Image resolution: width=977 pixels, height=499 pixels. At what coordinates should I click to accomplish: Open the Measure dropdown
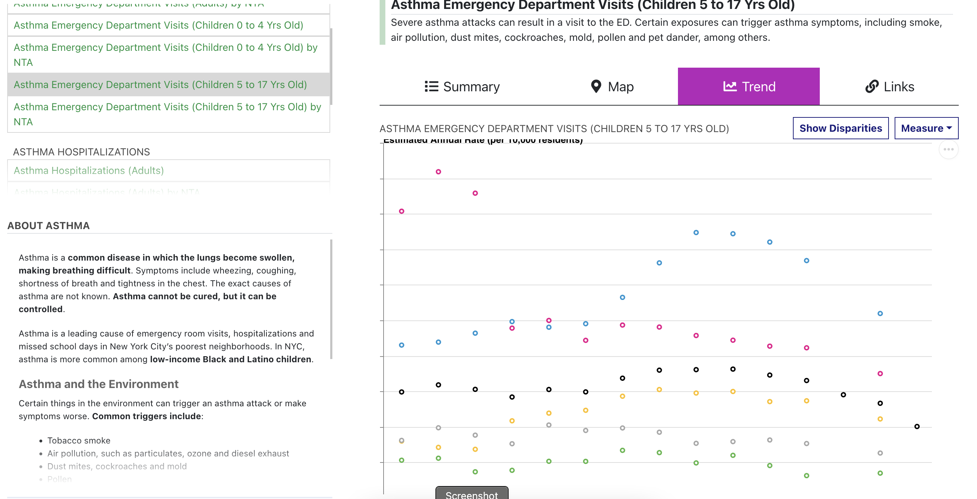coord(926,128)
